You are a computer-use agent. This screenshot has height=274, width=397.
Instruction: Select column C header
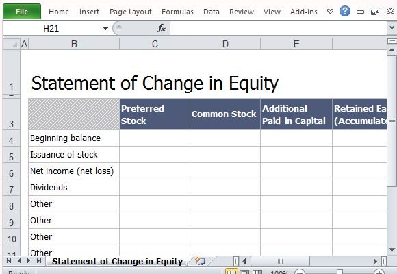coord(155,44)
